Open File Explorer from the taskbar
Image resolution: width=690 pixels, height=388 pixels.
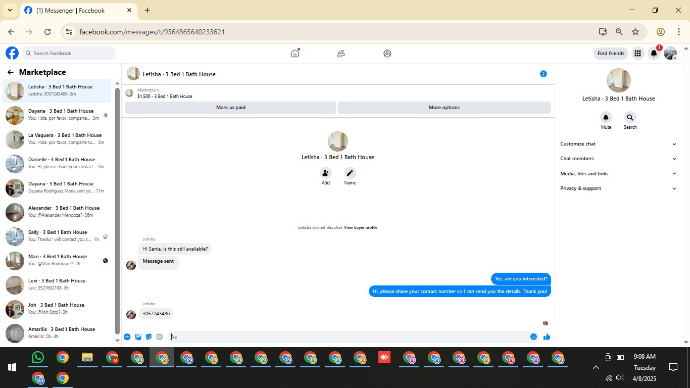pos(87,358)
